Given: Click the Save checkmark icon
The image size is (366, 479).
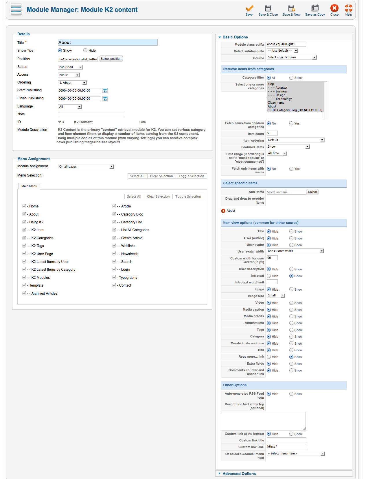Looking at the screenshot, I should tap(249, 8).
